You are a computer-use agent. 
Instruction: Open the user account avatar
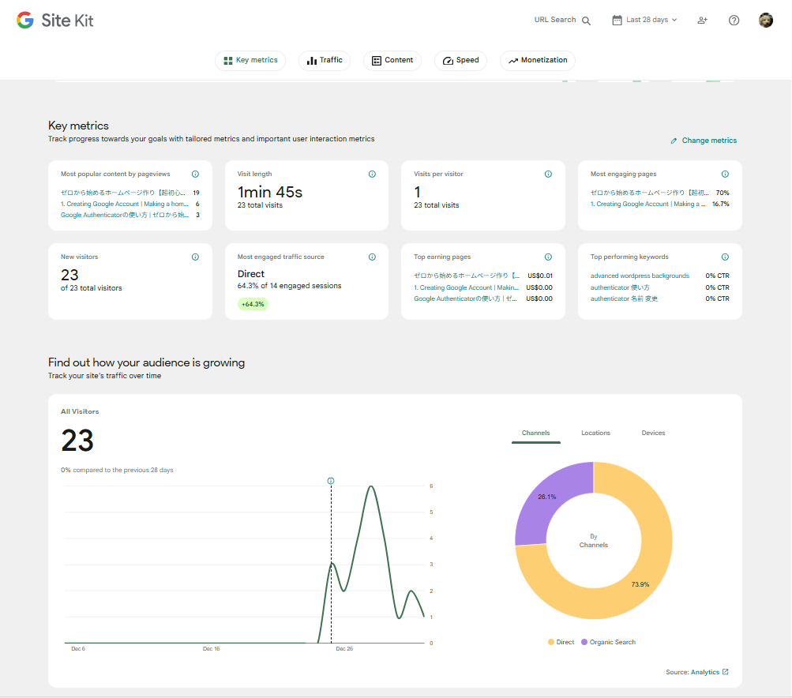pos(765,21)
